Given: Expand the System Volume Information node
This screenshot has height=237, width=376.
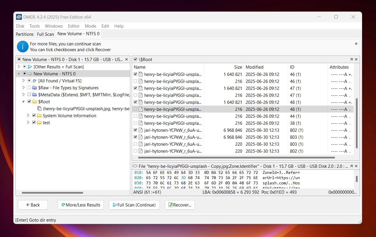Looking at the screenshot, I should coord(29,115).
